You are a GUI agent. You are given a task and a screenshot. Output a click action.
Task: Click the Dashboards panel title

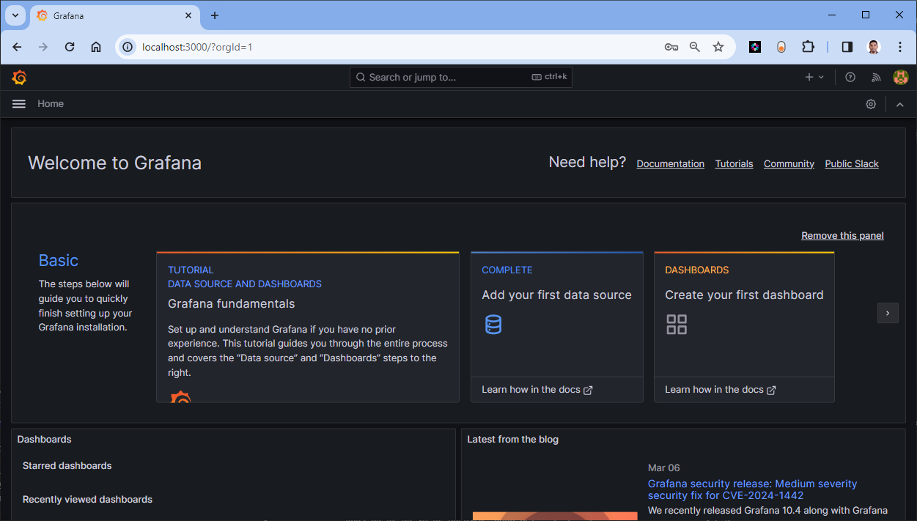click(x=45, y=440)
